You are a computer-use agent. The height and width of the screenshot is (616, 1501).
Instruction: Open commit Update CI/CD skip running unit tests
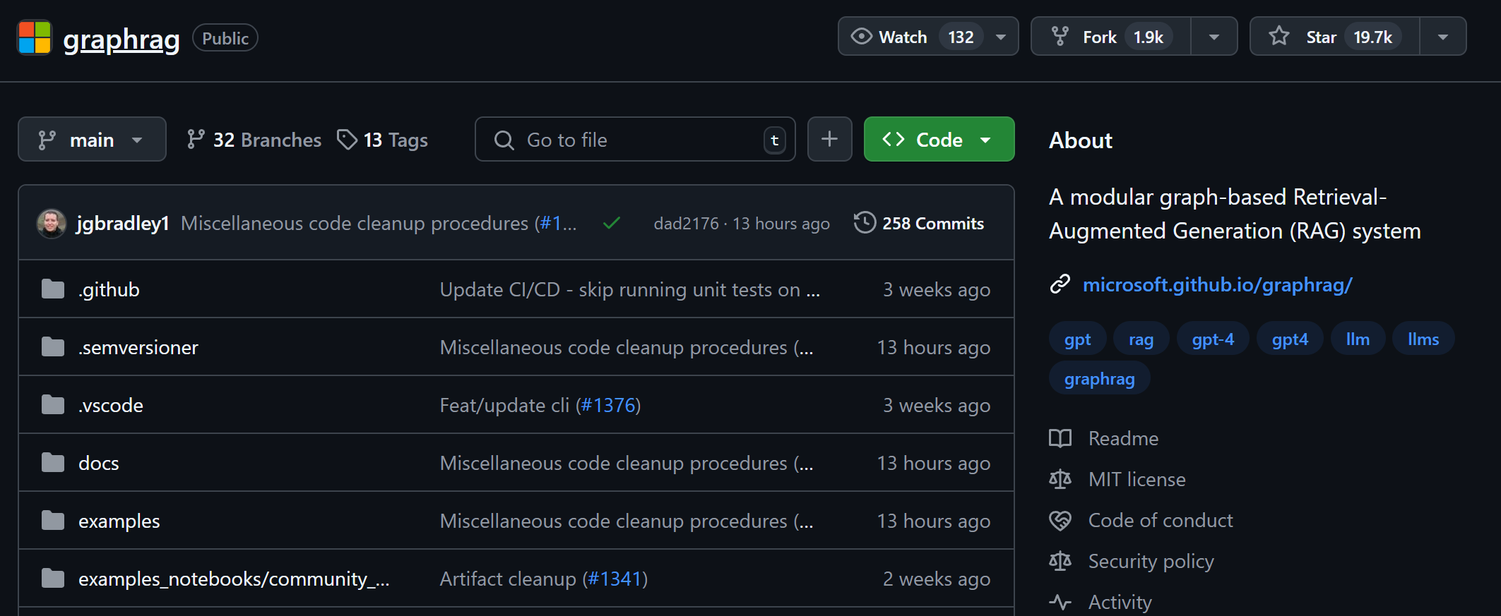coord(630,290)
